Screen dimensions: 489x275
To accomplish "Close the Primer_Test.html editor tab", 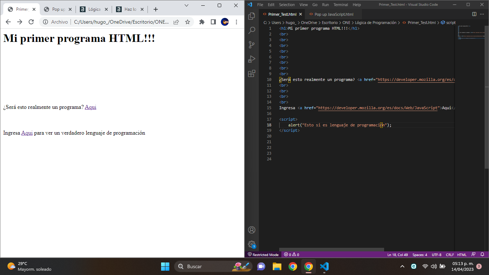I will pos(301,14).
